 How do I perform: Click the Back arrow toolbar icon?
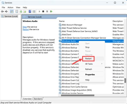click(x=2, y=12)
